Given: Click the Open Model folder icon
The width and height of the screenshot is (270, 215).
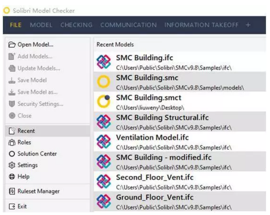Looking at the screenshot, I should pyautogui.click(x=12, y=45).
